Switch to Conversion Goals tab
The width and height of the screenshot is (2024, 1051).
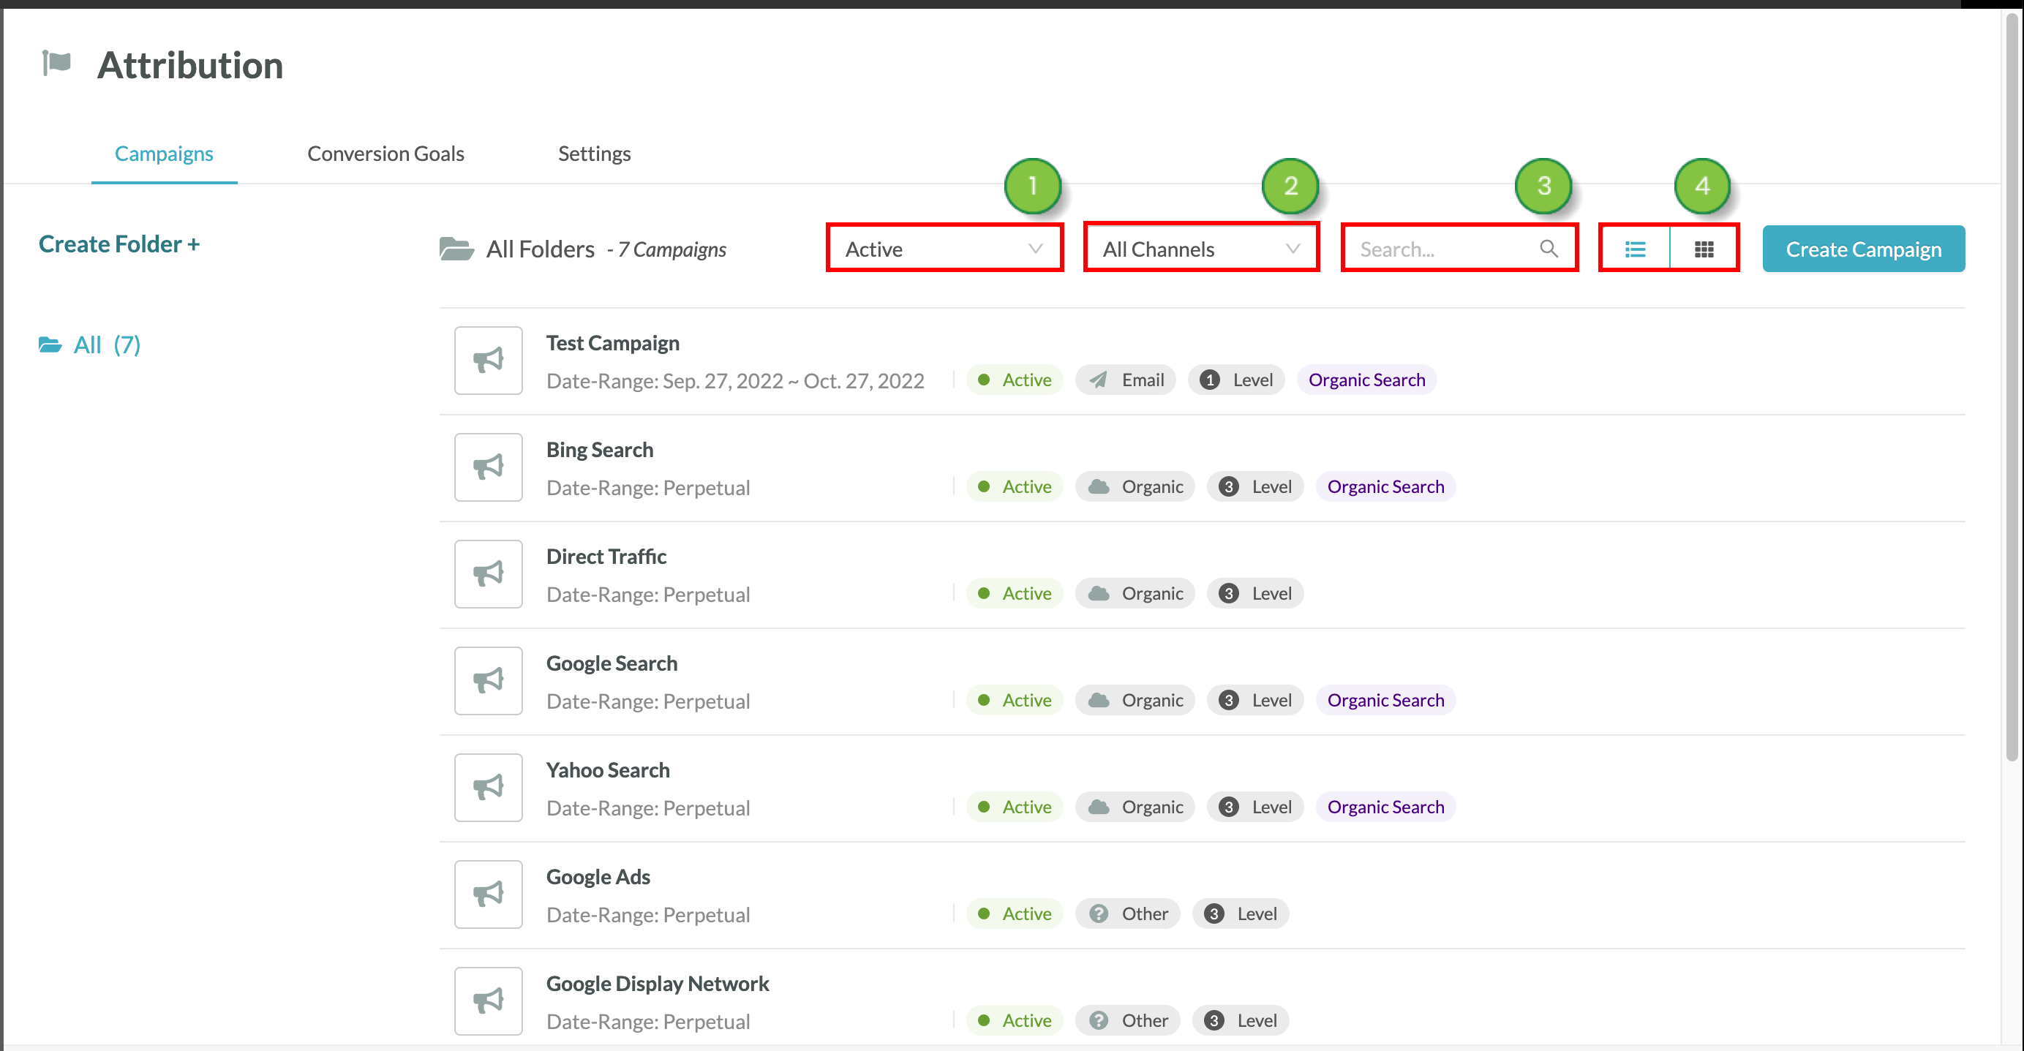(385, 154)
